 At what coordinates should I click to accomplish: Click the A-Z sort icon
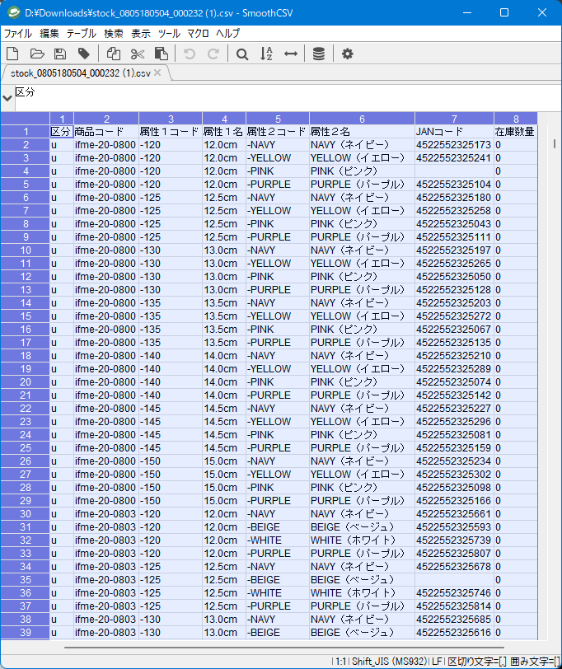click(x=266, y=54)
